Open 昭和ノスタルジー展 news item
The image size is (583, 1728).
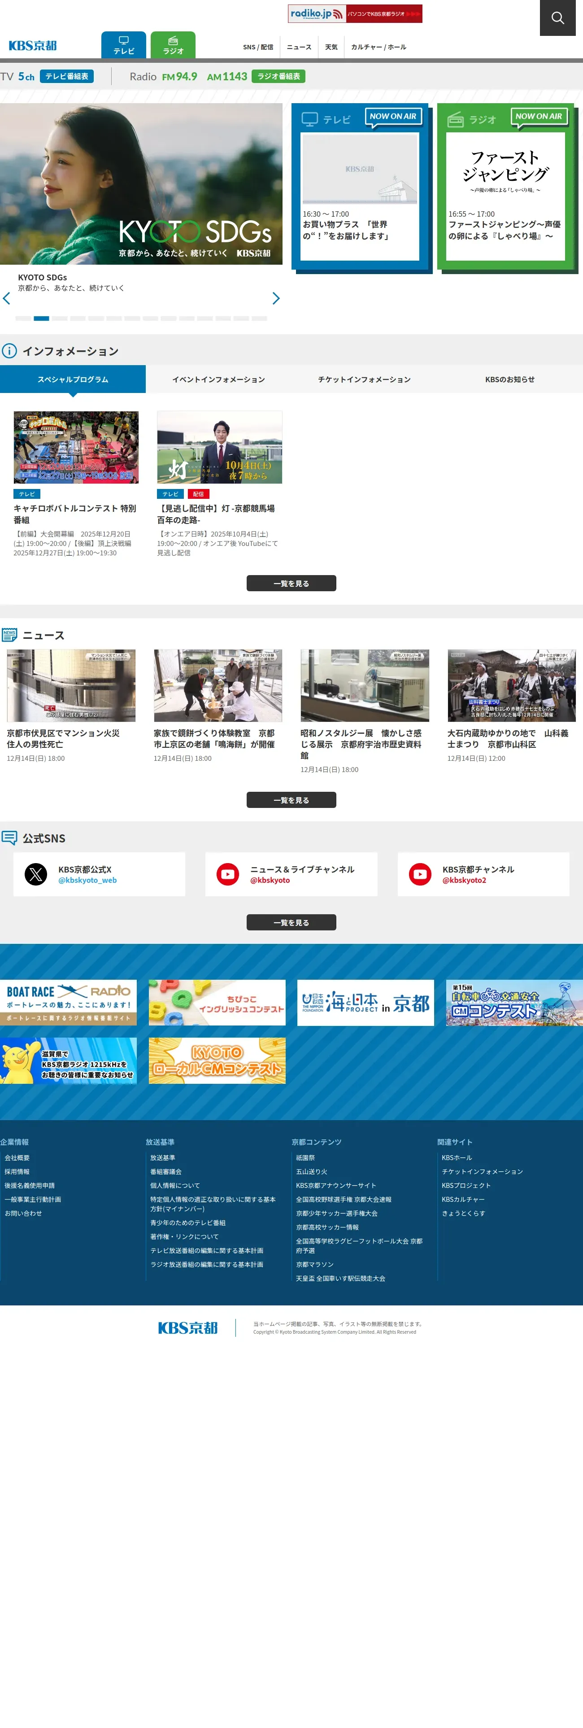pyautogui.click(x=364, y=711)
